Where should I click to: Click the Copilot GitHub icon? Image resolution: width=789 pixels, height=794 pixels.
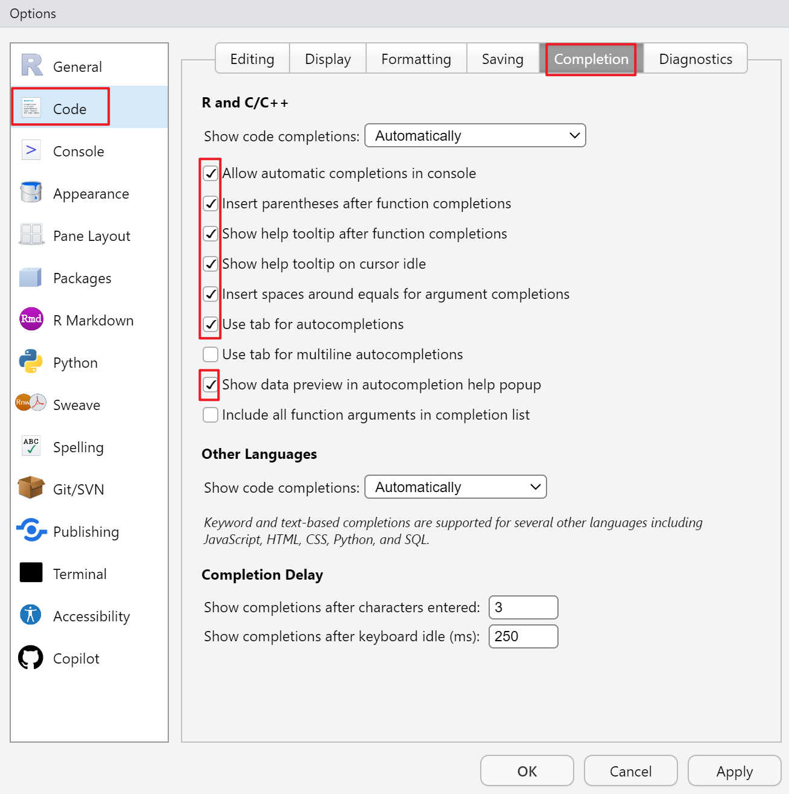coord(31,658)
